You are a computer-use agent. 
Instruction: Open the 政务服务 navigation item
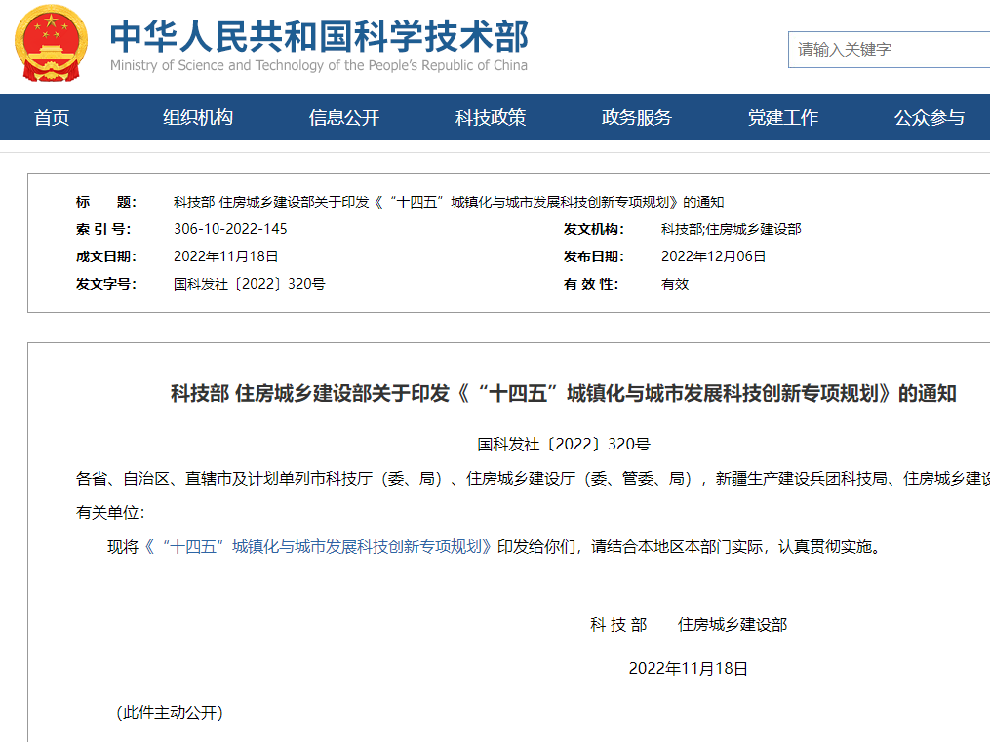click(636, 117)
